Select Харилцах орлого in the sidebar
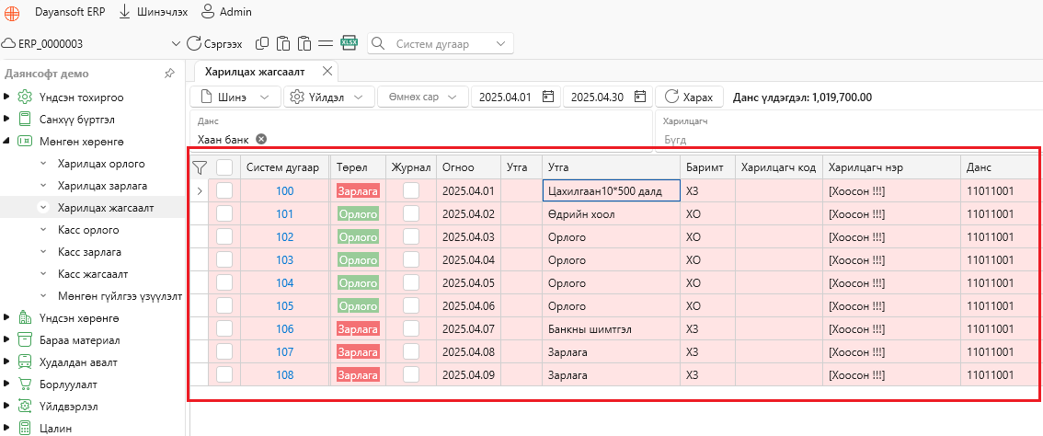 pyautogui.click(x=101, y=163)
